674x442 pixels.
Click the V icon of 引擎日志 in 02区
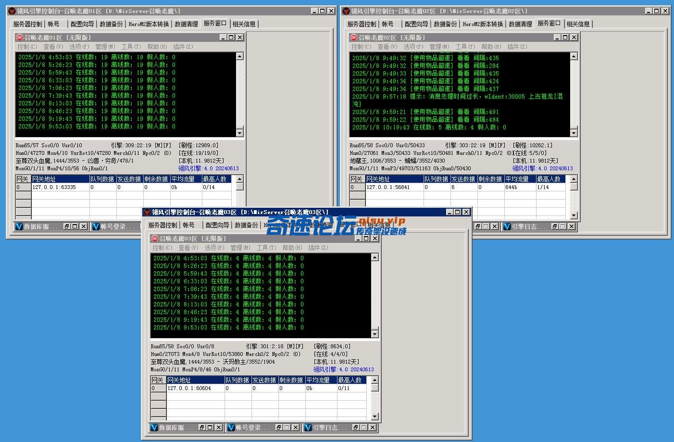tap(507, 227)
